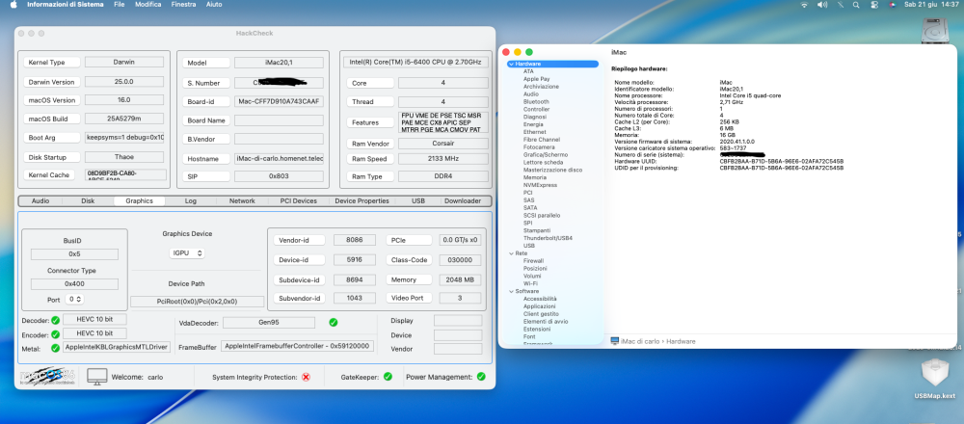Open the IGPU Graphics Device dropdown
964x424 pixels.
[187, 253]
